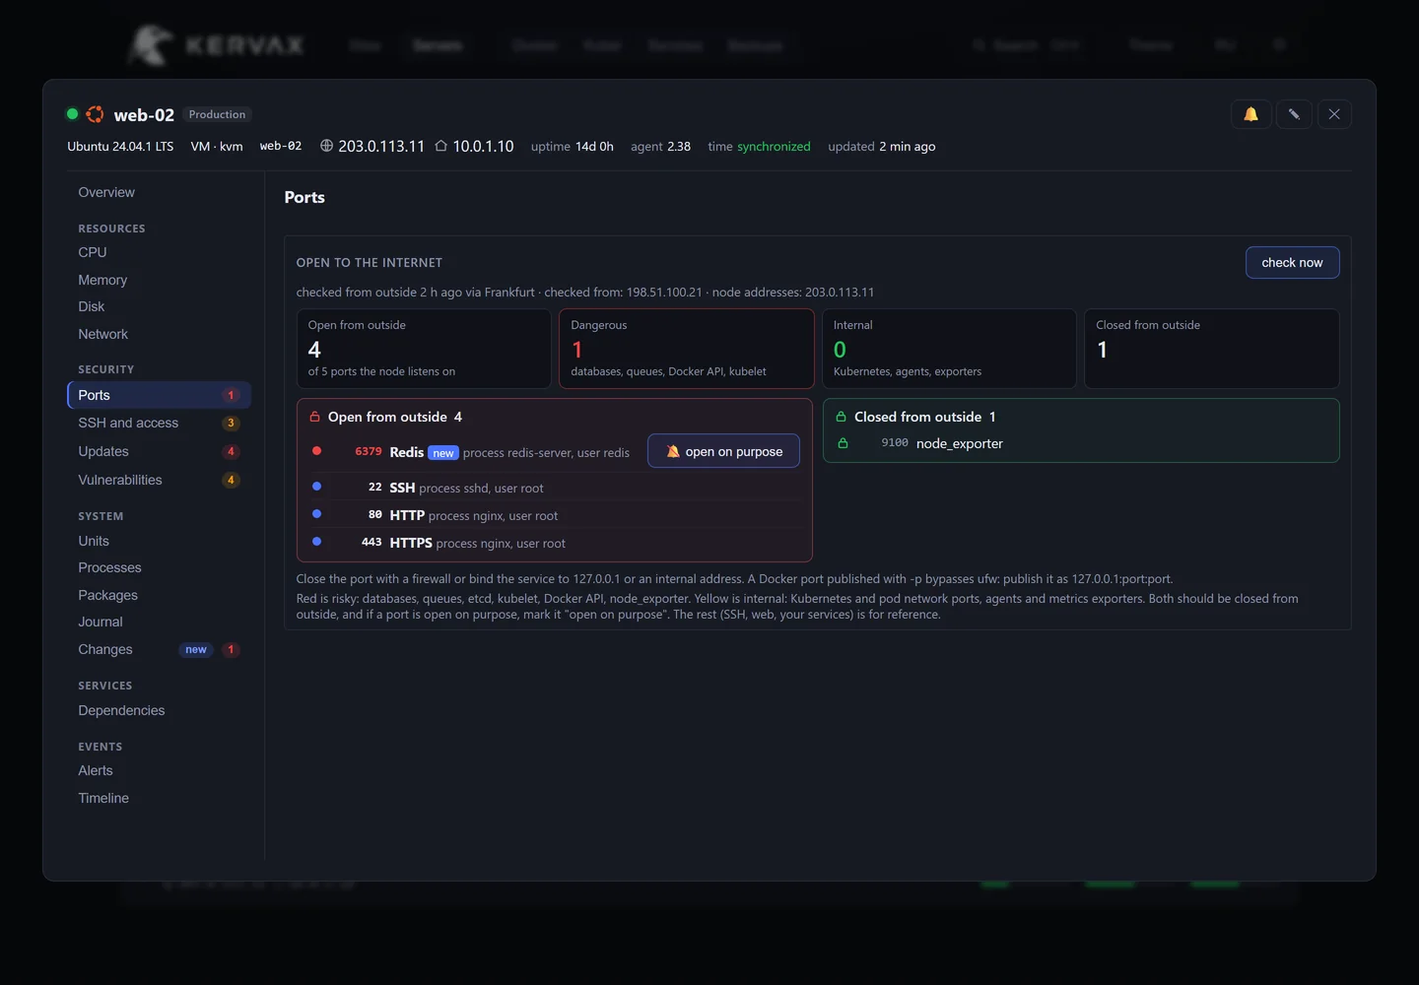Click the lock icon in Open from outside header
Image resolution: width=1419 pixels, height=985 pixels.
[x=315, y=417]
